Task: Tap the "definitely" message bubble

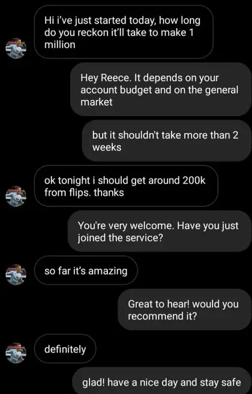Action: [65, 348]
